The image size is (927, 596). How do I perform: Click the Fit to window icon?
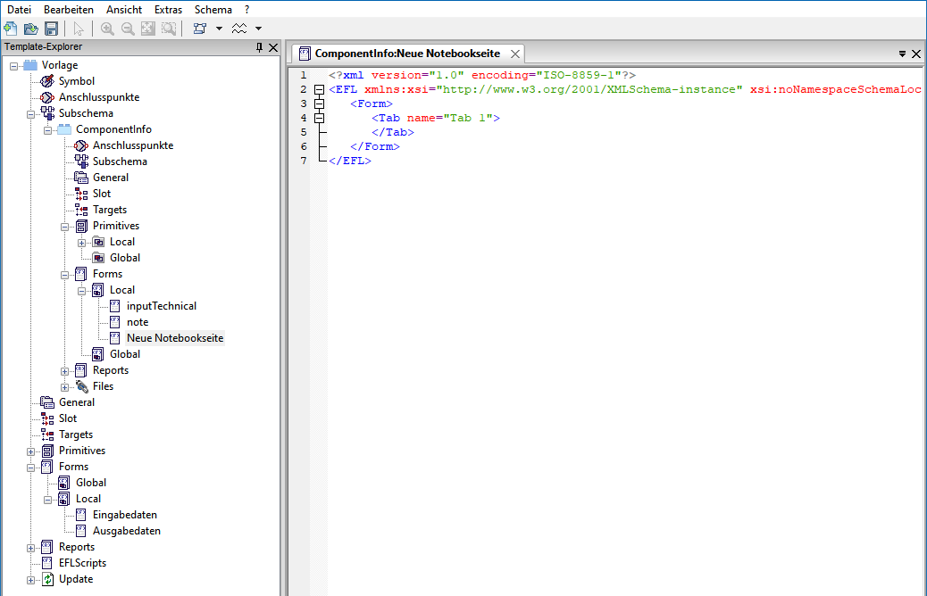(x=147, y=29)
